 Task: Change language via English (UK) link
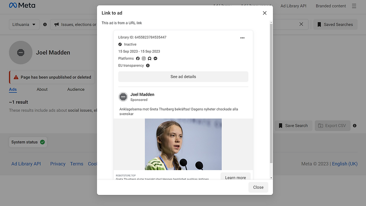[x=345, y=164]
